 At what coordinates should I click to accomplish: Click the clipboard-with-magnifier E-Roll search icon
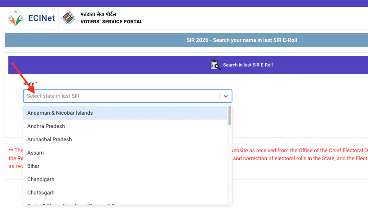point(215,65)
